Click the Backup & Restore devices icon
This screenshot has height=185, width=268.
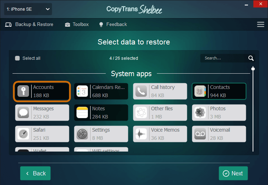(x=8, y=25)
